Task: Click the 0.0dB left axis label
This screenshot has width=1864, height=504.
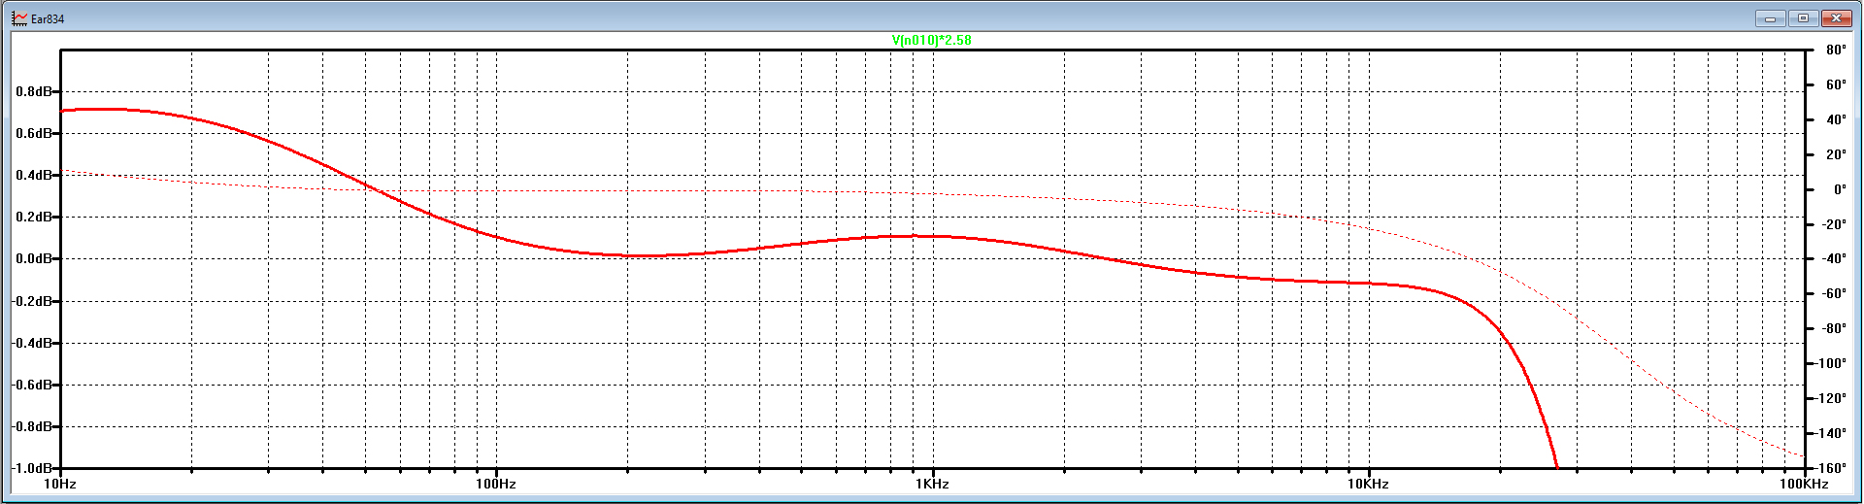Action: [34, 258]
